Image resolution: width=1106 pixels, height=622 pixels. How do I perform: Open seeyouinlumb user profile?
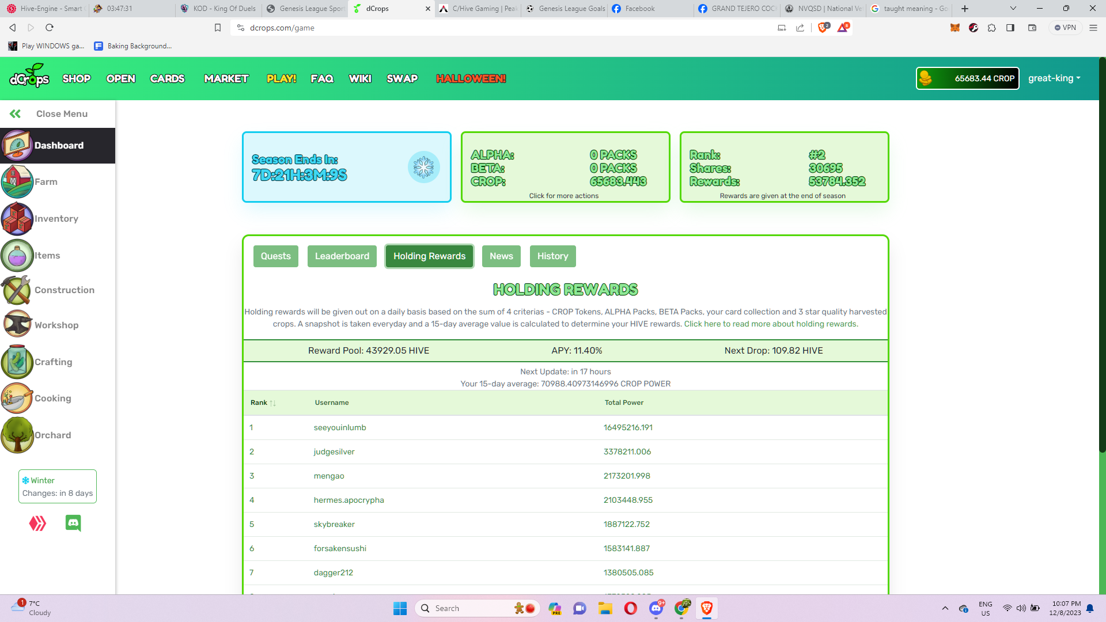click(340, 427)
